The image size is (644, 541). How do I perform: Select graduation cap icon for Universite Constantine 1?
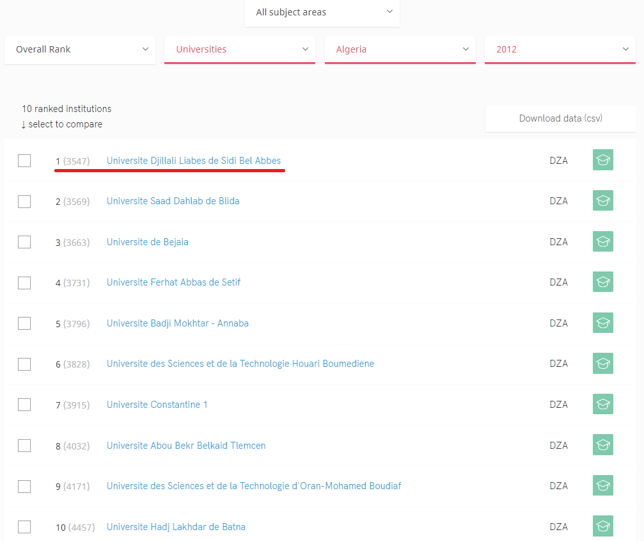602,404
